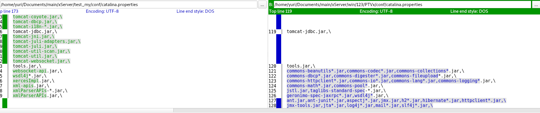Click the xercesImpl.jar line in left pane
This screenshot has height=113, width=540.
point(33,81)
